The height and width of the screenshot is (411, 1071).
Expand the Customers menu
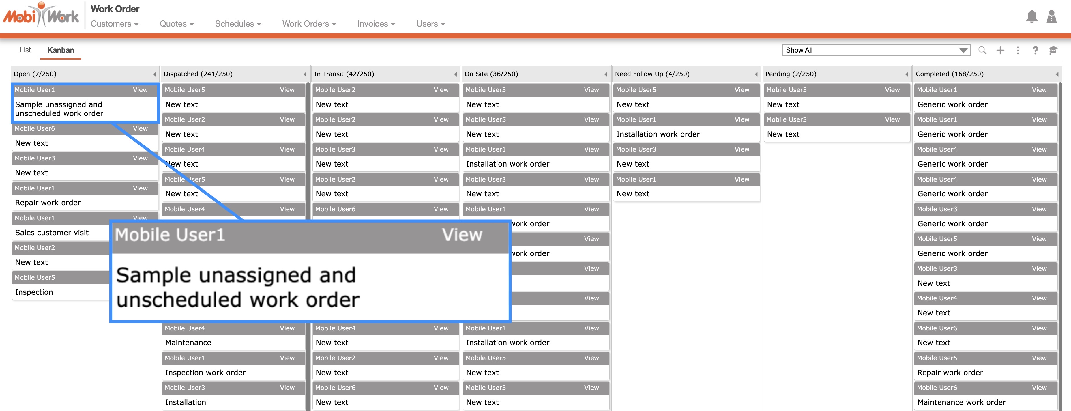point(114,24)
